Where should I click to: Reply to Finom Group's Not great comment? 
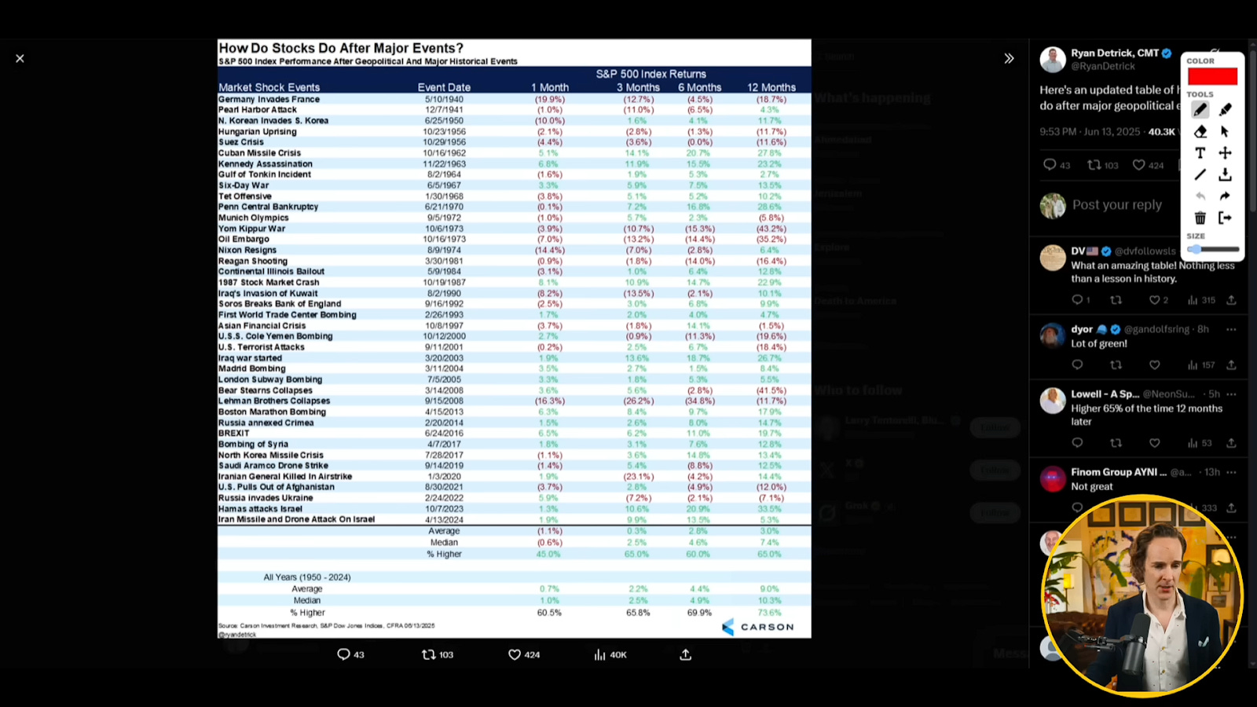[1077, 507]
